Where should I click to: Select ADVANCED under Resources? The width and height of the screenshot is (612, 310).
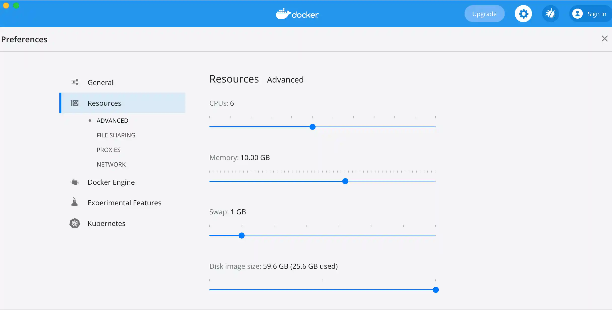click(x=112, y=121)
